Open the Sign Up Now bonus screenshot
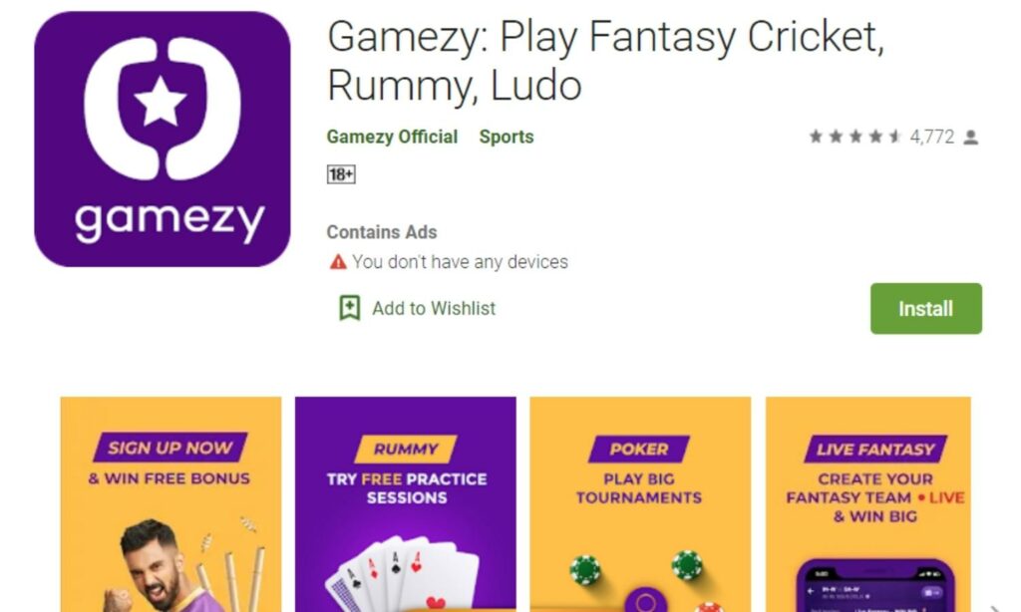1021x612 pixels. 170,504
